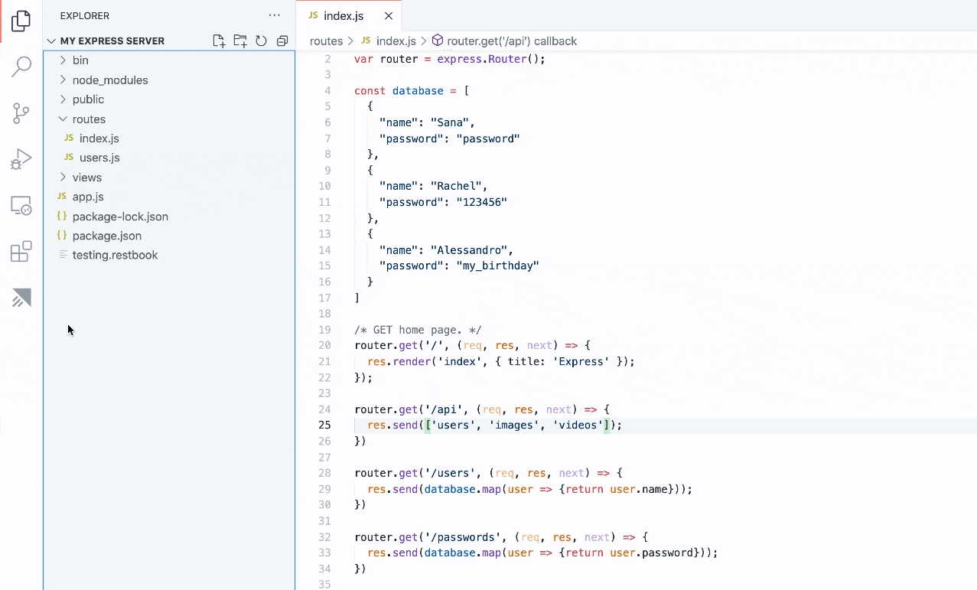Screen dimensions: 977x590
Task: Open the Explorer view in activity bar
Action: 21,21
